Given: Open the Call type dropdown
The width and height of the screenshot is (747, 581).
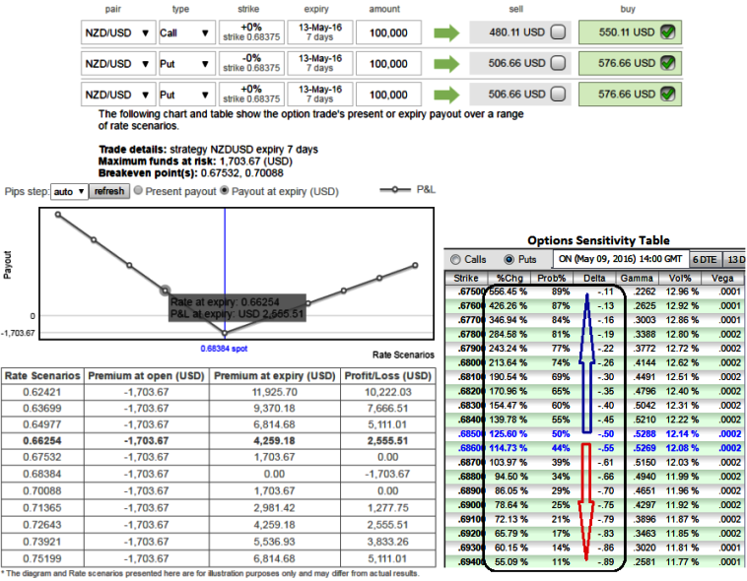Looking at the screenshot, I should coord(187,32).
